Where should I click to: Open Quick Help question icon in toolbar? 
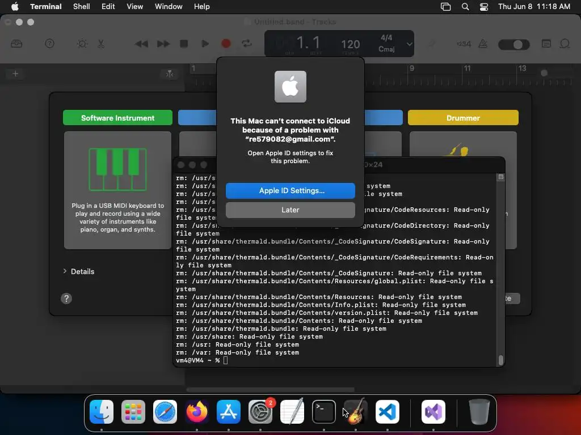49,44
